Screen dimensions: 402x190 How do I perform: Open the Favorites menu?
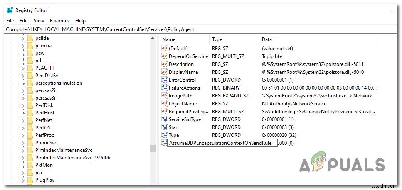pyautogui.click(x=59, y=20)
